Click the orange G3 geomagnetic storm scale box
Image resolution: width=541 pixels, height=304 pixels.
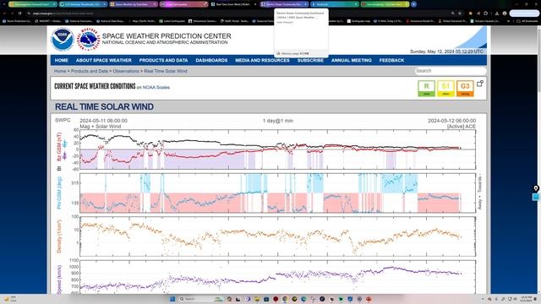[x=465, y=89]
